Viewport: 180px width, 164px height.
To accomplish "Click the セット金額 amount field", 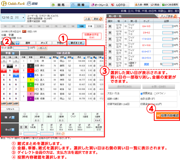I will 21,48.
